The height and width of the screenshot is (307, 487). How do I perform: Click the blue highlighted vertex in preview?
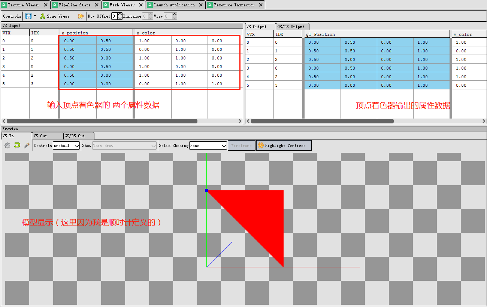[x=206, y=190]
